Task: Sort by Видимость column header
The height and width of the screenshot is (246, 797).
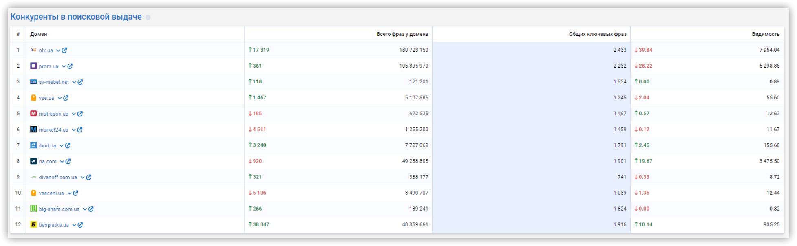Action: click(766, 34)
